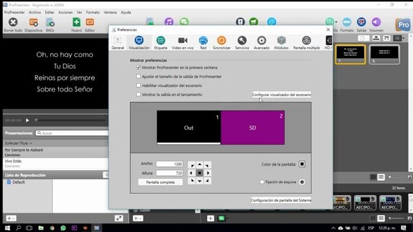Open the Ayuda menu
Screen dimensions: 413x232
[126, 12]
